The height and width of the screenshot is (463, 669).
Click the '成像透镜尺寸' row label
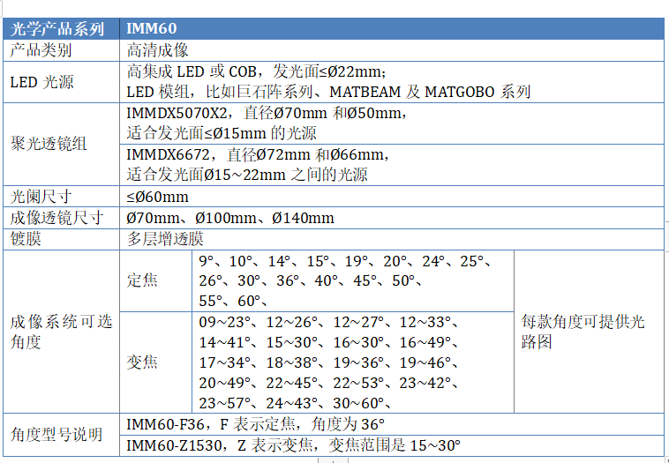click(56, 218)
